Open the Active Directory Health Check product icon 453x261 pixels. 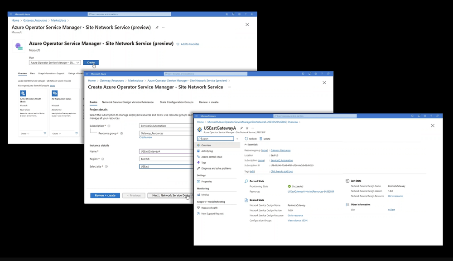click(23, 93)
